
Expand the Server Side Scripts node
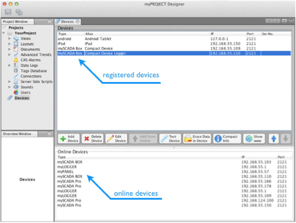pyautogui.click(x=9, y=82)
